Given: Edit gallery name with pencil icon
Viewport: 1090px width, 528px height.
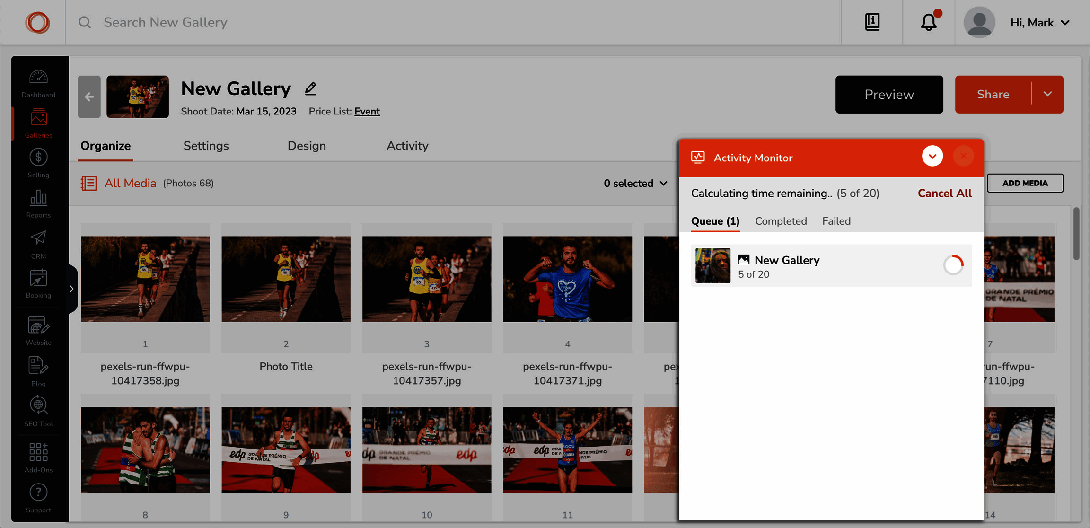Looking at the screenshot, I should point(310,88).
